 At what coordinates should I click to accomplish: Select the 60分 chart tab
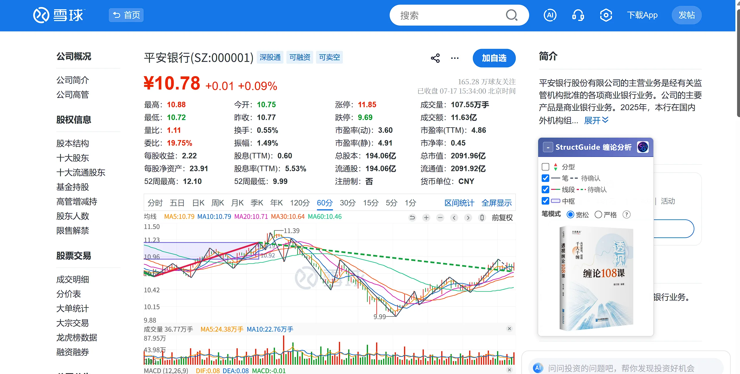coord(325,203)
